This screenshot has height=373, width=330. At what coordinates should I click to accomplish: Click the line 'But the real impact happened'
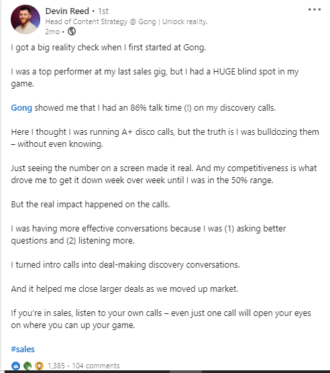tap(91, 205)
